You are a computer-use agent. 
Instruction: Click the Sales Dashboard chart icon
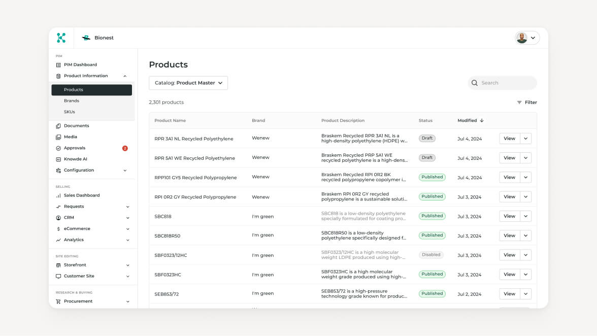pyautogui.click(x=58, y=195)
